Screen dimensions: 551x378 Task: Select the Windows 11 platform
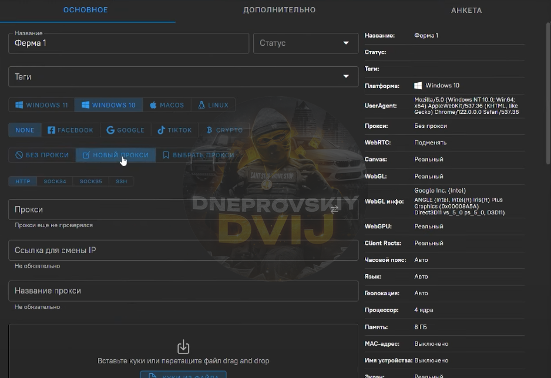coord(42,105)
